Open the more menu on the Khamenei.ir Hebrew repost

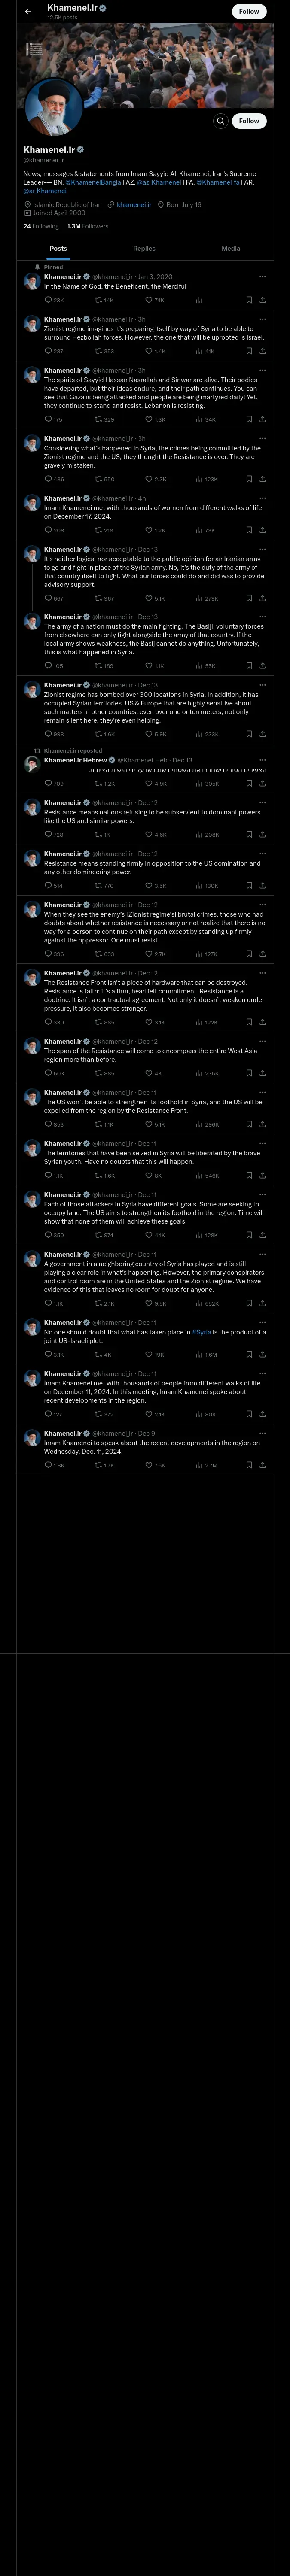263,760
